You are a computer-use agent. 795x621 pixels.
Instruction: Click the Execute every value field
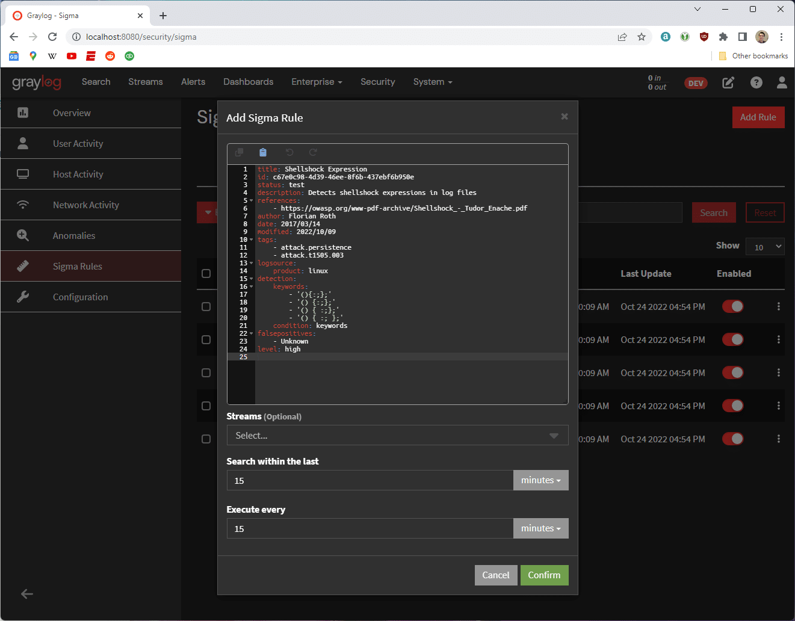(x=370, y=528)
